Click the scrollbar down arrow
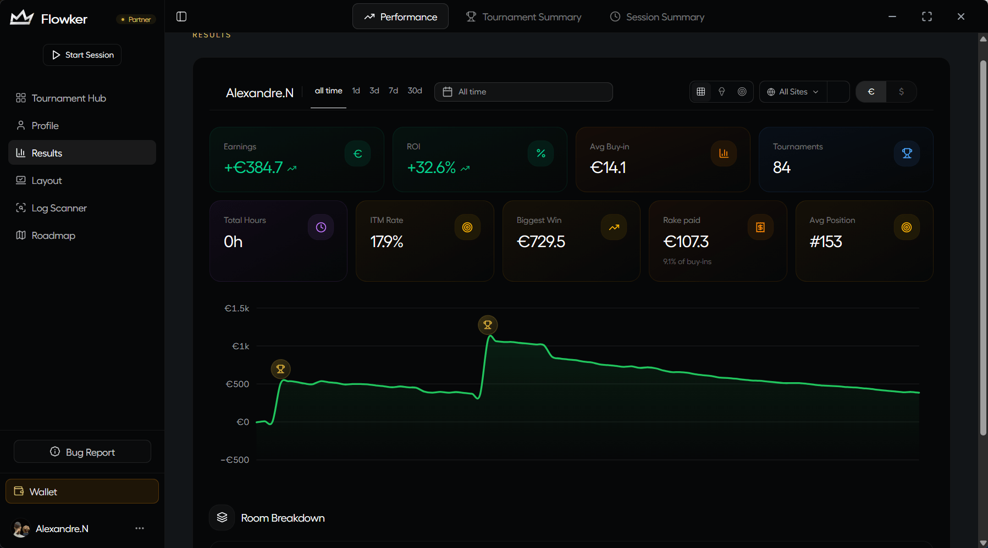This screenshot has width=988, height=548. coord(983,543)
